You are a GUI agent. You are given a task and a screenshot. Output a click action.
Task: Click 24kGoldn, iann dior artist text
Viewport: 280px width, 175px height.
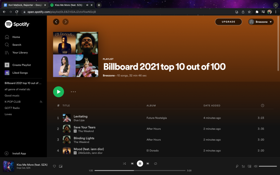point(90,153)
